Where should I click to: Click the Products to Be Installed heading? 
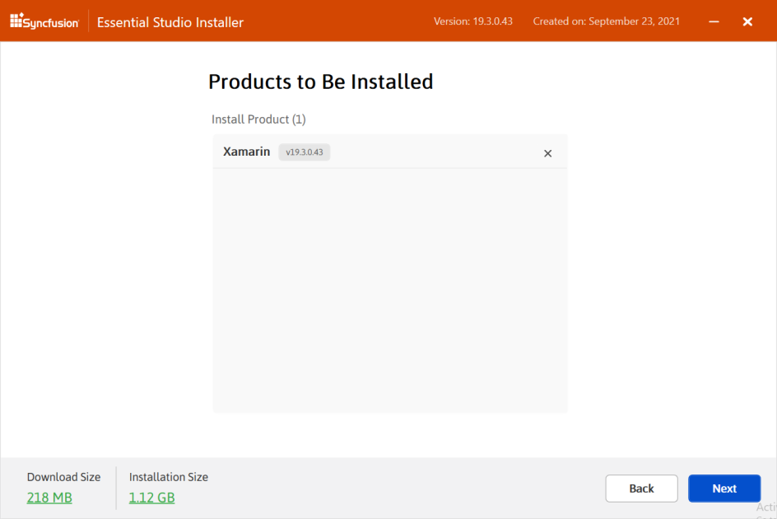(320, 82)
